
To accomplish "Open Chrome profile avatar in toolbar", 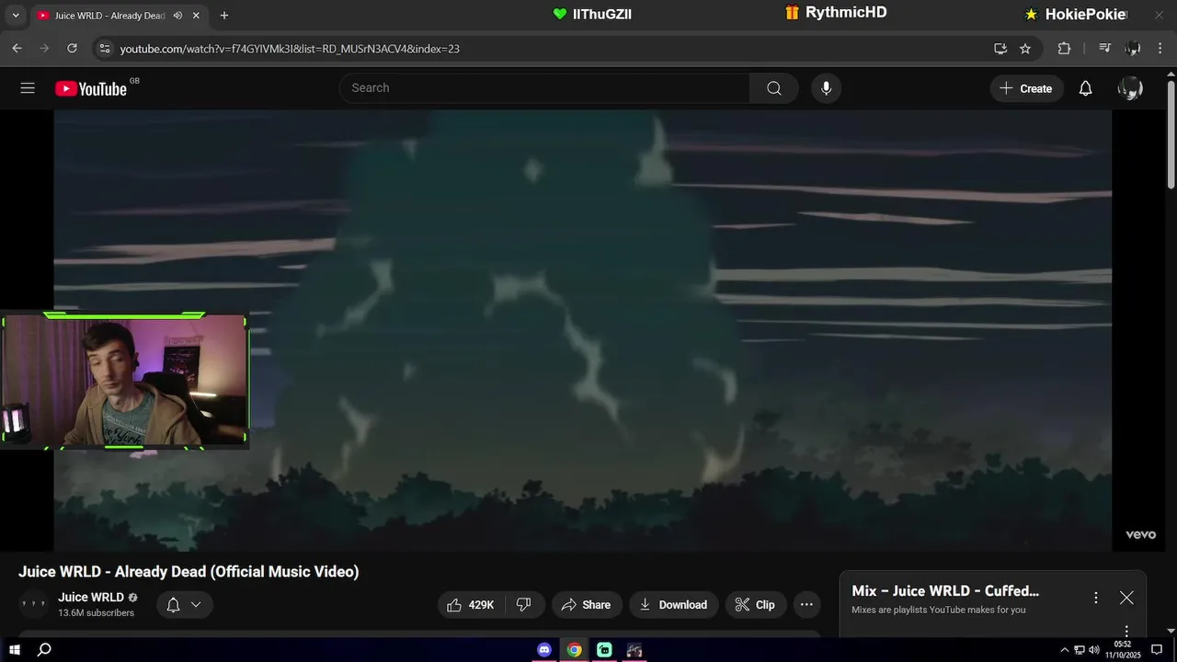I will pos(1133,49).
